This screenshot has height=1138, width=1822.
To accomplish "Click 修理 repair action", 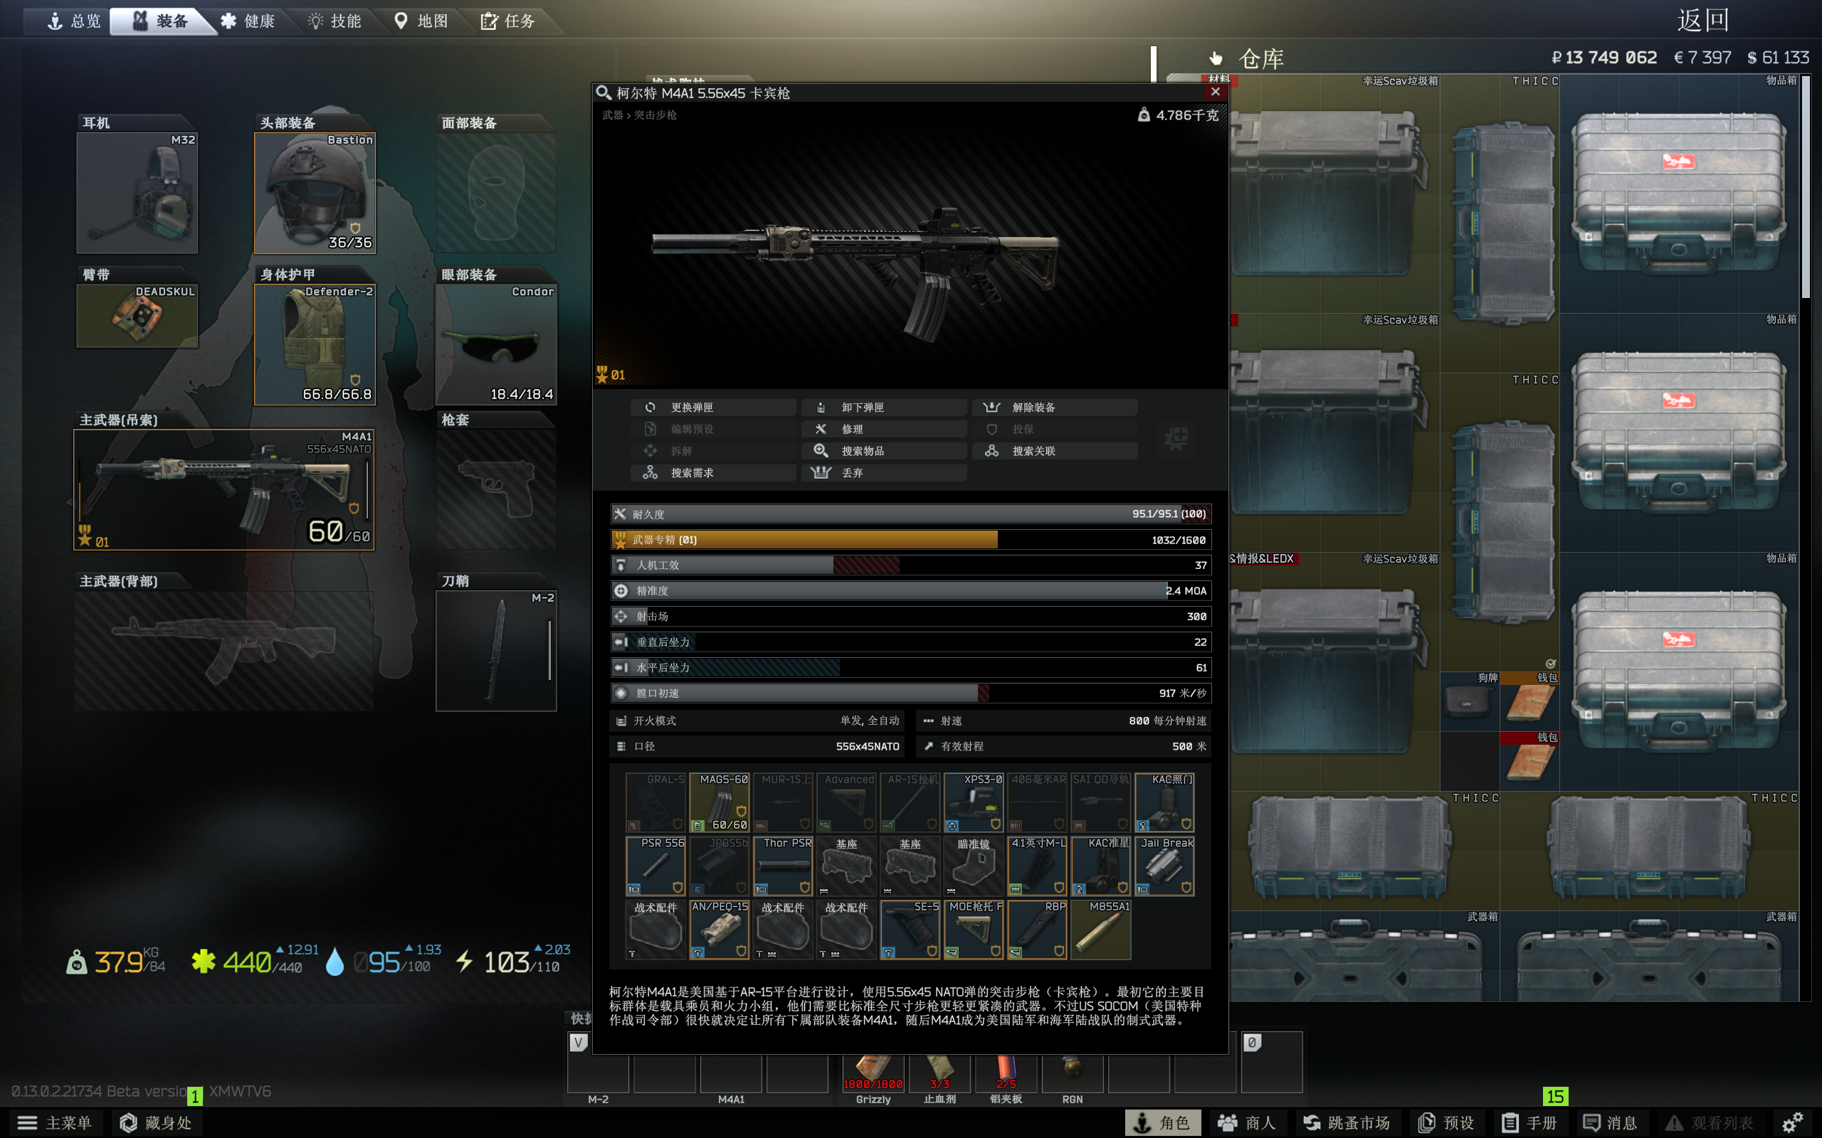I will [884, 429].
